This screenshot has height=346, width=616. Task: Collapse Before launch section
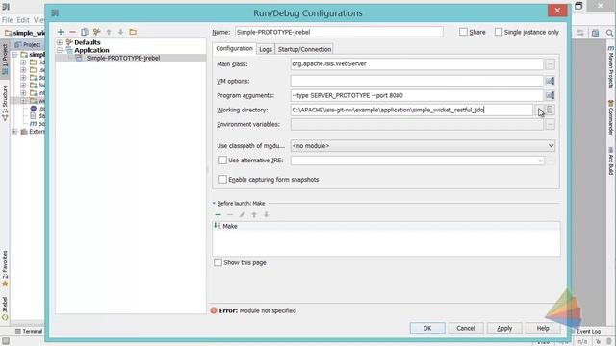[214, 203]
